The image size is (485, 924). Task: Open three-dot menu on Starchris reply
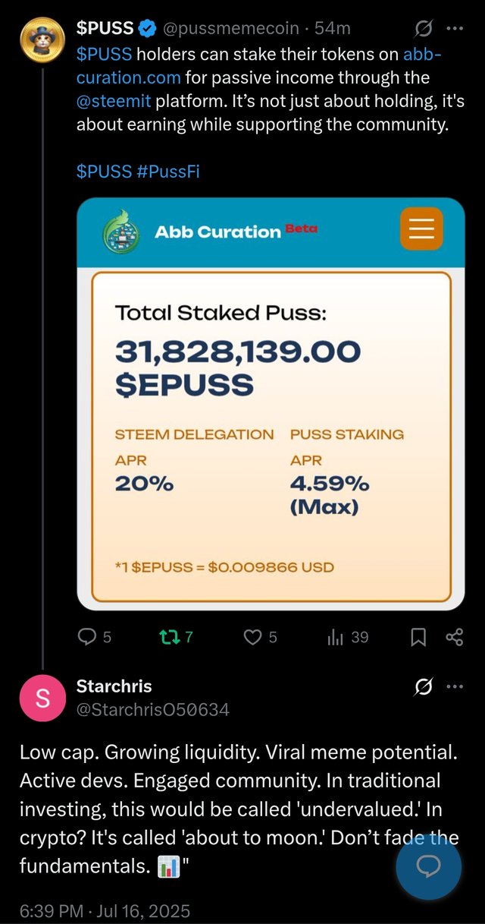(455, 686)
